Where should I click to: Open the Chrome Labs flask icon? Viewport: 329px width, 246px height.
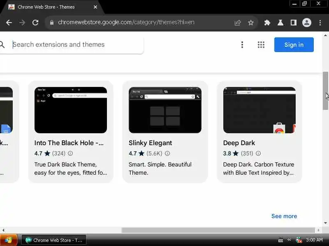(x=280, y=23)
